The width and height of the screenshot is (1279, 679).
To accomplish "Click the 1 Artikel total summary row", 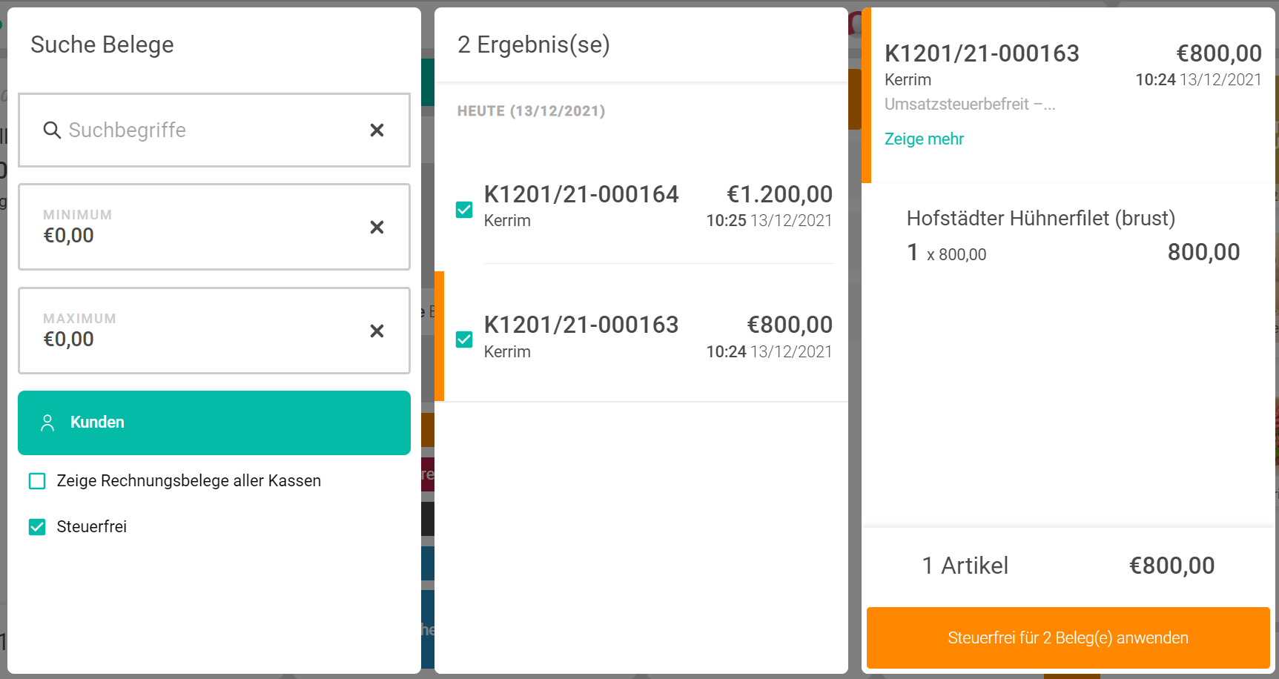I will tap(1068, 566).
